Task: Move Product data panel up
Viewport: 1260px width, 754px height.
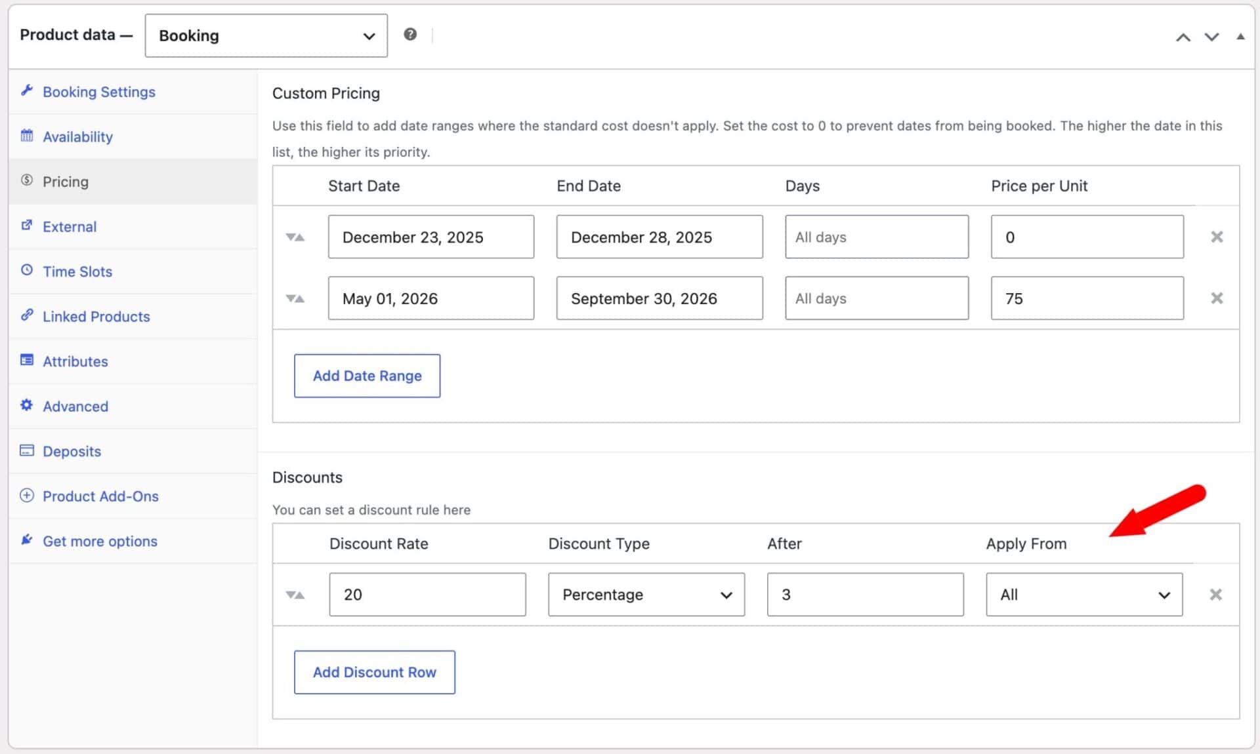Action: 1183,37
